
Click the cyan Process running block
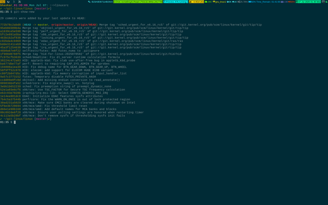click(x=176, y=2)
